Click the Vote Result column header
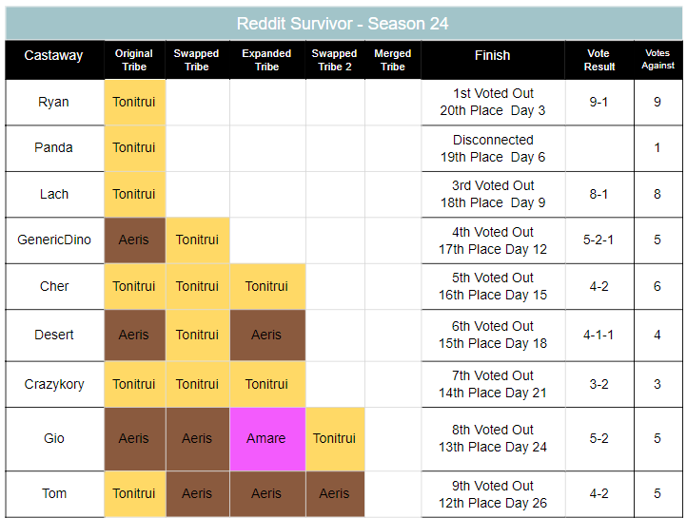Screen dimensions: 687x518 point(599,60)
